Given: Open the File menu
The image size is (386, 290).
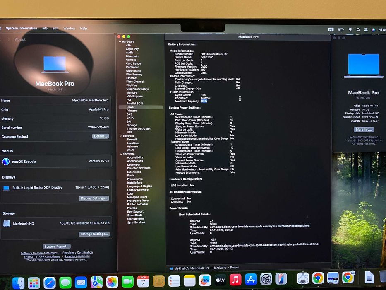Looking at the screenshot, I should pyautogui.click(x=45, y=28).
